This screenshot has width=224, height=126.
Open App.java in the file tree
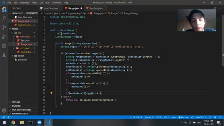click(x=23, y=41)
